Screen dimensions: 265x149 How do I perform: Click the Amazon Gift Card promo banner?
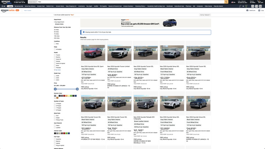146,23
